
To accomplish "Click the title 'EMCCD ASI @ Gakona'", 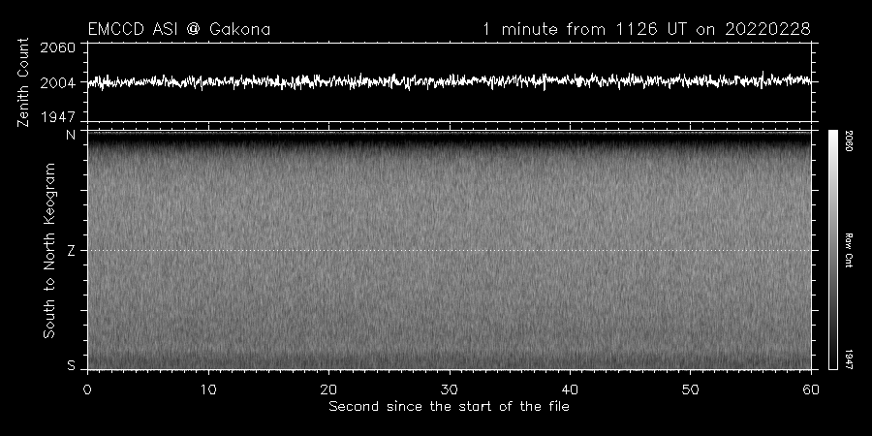I will click(x=179, y=29).
